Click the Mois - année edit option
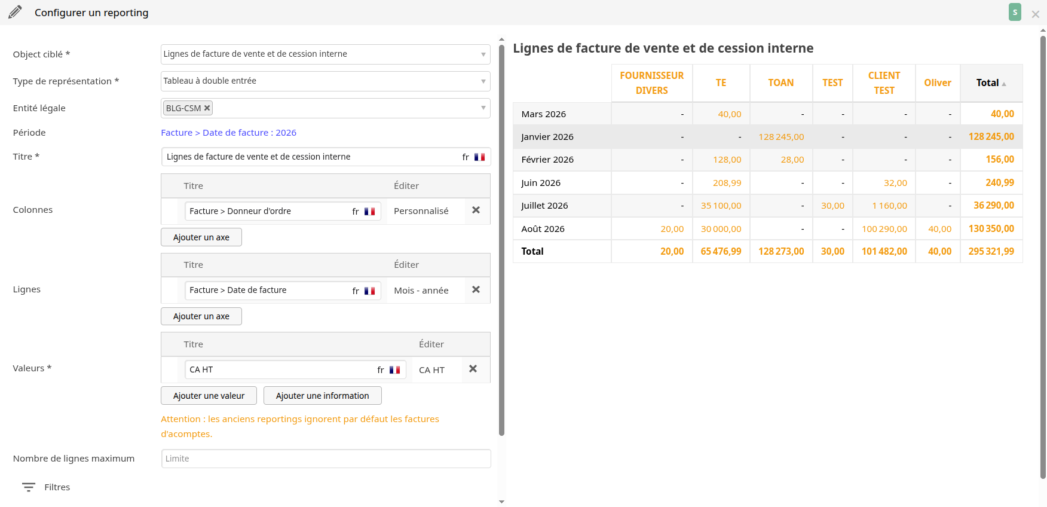Image resolution: width=1047 pixels, height=507 pixels. click(x=421, y=291)
